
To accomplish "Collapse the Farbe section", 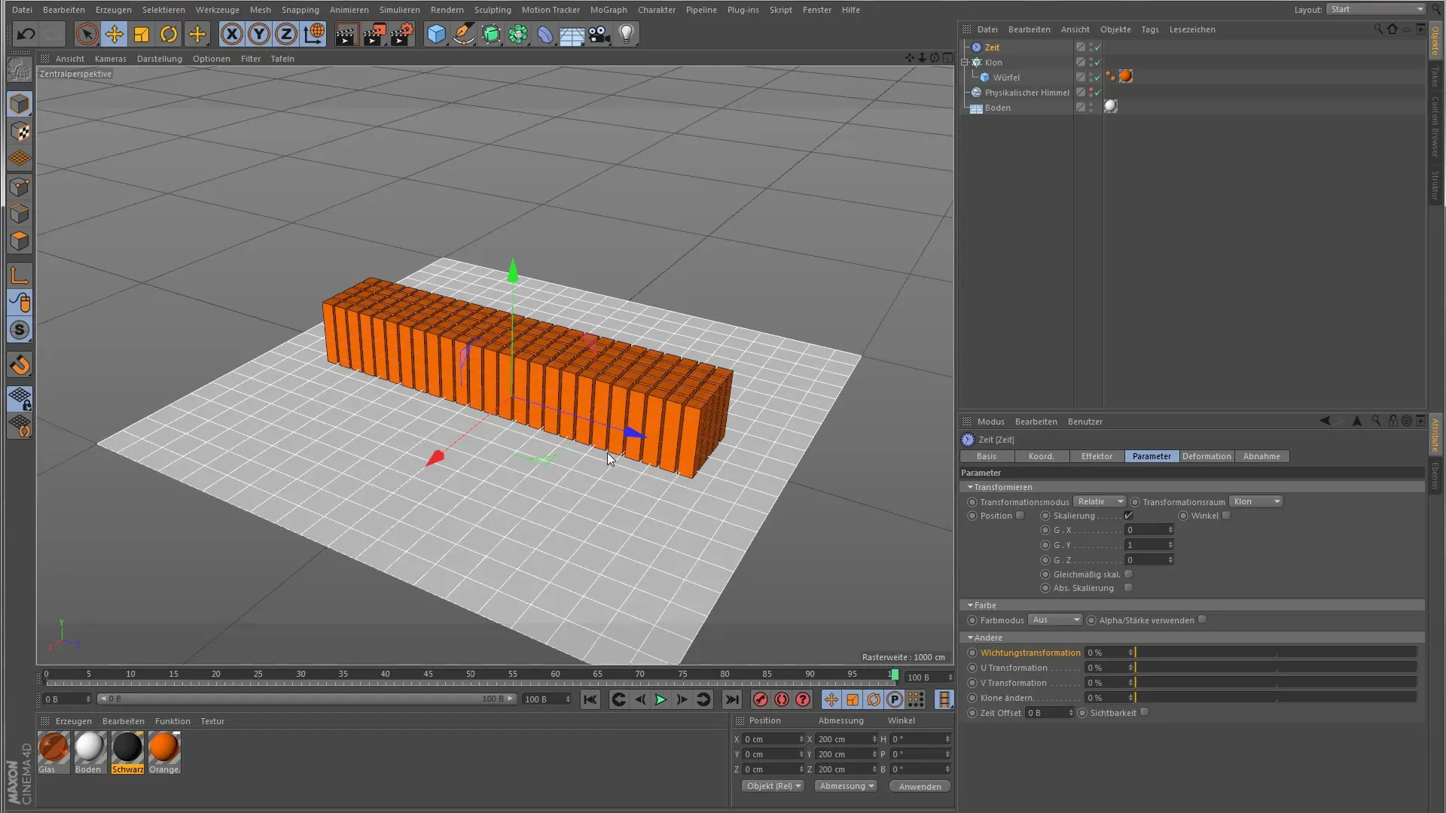I will coord(970,605).
